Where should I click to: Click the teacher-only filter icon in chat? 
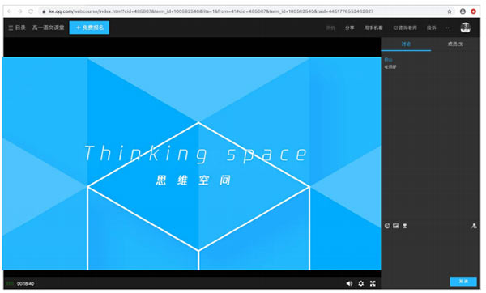coord(474,226)
